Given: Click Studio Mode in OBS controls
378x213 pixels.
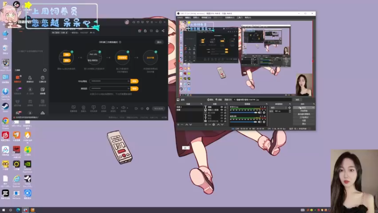Looking at the screenshot, I should [304, 117].
